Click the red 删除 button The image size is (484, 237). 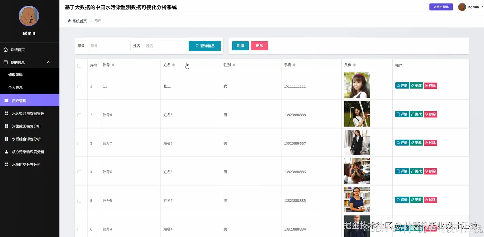[x=259, y=46]
